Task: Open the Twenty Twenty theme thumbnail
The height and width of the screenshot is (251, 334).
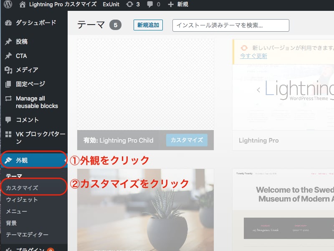Action: click(x=283, y=210)
